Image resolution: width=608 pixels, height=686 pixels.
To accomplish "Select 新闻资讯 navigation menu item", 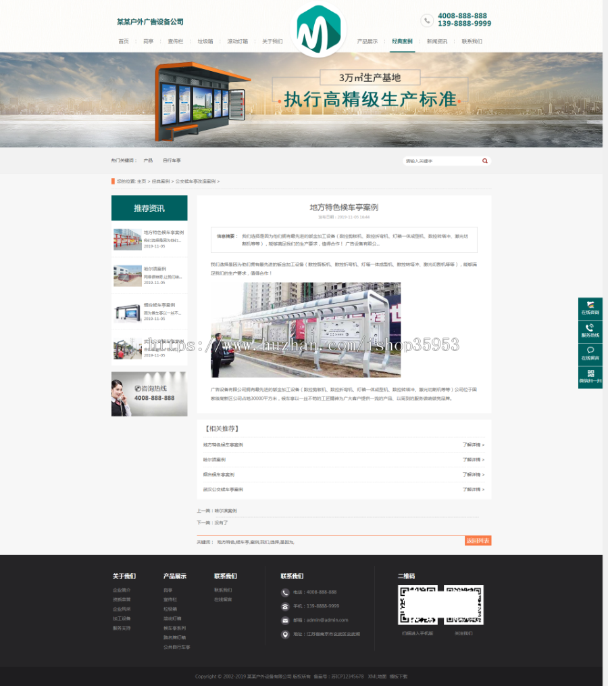I will coord(436,41).
